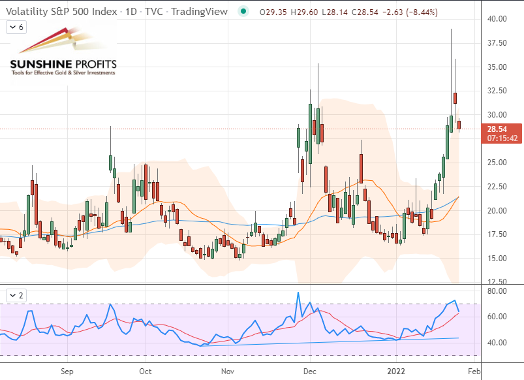Click the 37.50 price axis label
Image resolution: width=524 pixels, height=380 pixels.
pyautogui.click(x=497, y=43)
